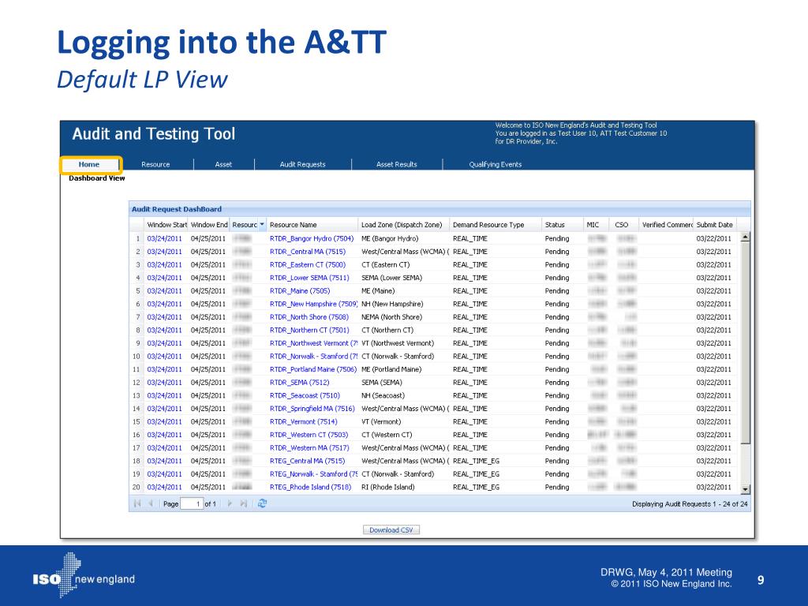Select 'RI (Rhode Island)' load zone cell
This screenshot has width=808, height=606.
[387, 487]
